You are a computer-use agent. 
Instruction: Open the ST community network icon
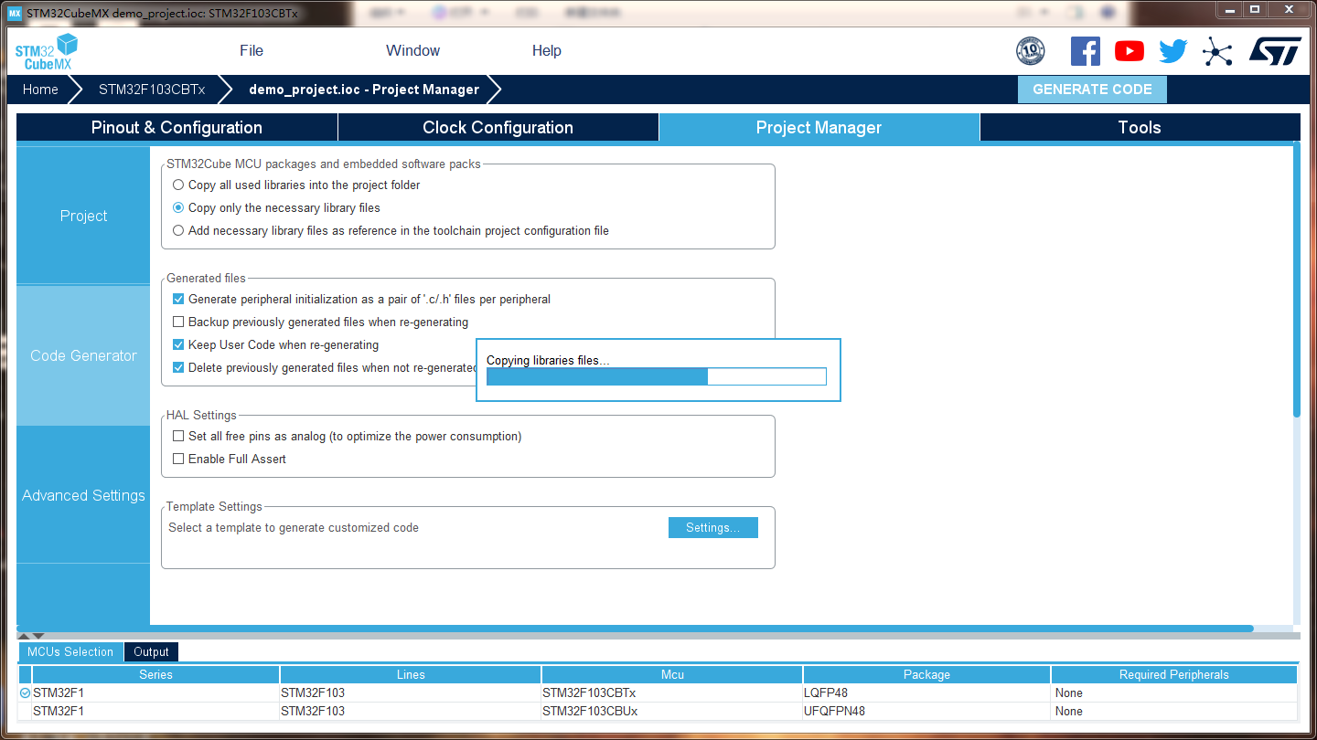pyautogui.click(x=1217, y=51)
